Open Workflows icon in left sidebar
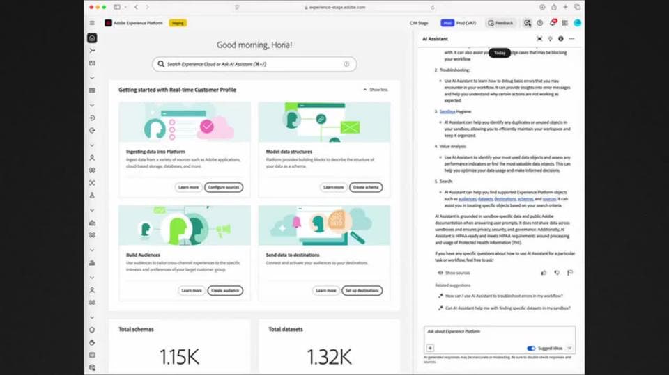669x375 pixels. [92, 51]
